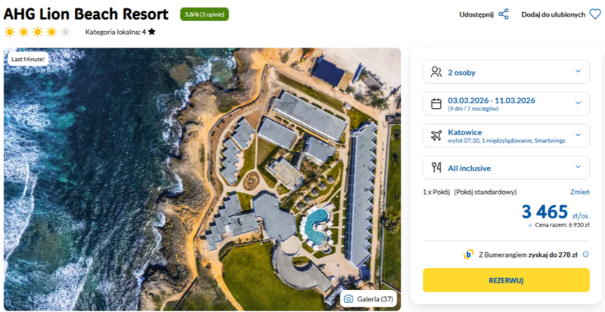
Task: Click the camera gallery icon
Action: coord(349,299)
